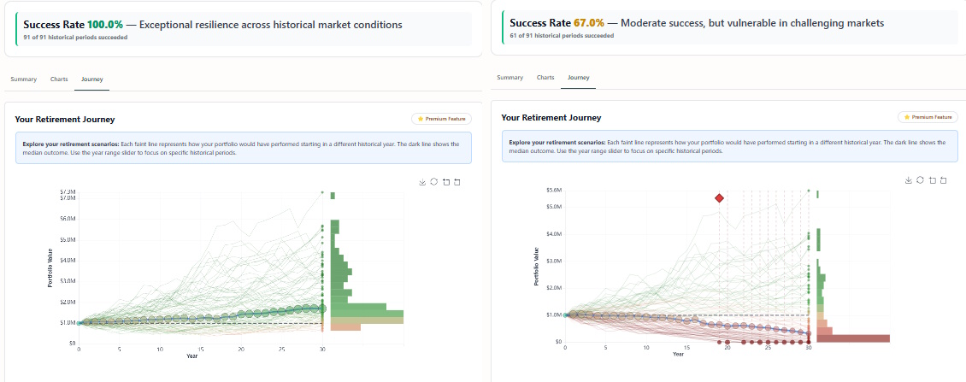The image size is (966, 382).
Task: Restore the 67.0% success chart view
Action: point(920,180)
